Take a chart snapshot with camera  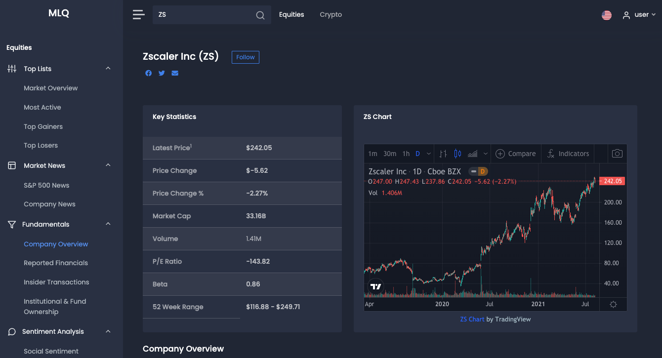pyautogui.click(x=617, y=154)
